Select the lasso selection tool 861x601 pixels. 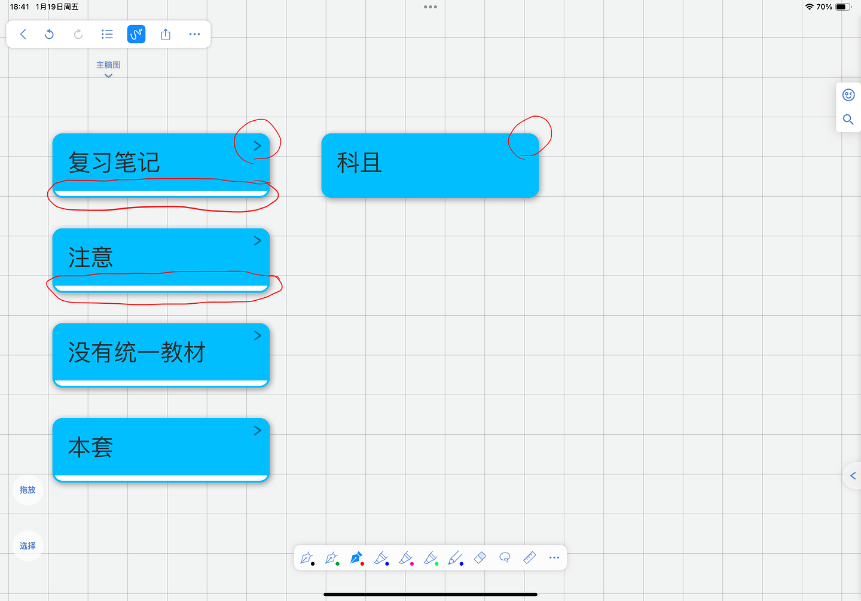point(505,557)
